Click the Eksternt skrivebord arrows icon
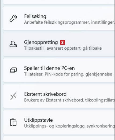This screenshot has width=115, height=140. pyautogui.click(x=13, y=96)
